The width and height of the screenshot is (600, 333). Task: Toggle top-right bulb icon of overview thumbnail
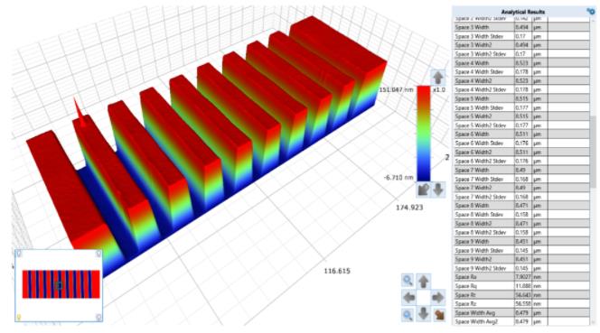tap(98, 254)
